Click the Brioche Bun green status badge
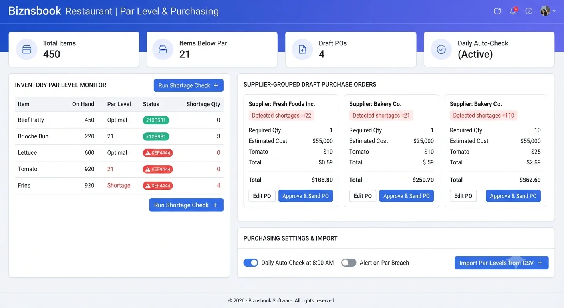The width and height of the screenshot is (564, 308). [156, 136]
